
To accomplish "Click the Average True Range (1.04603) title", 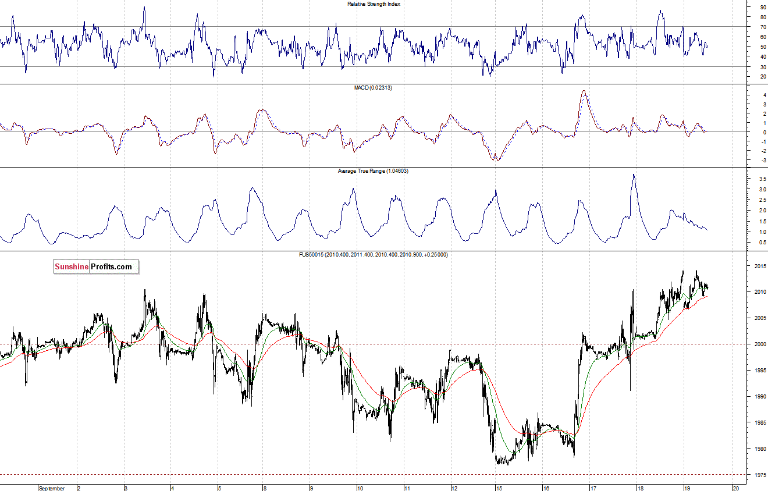I will (374, 171).
